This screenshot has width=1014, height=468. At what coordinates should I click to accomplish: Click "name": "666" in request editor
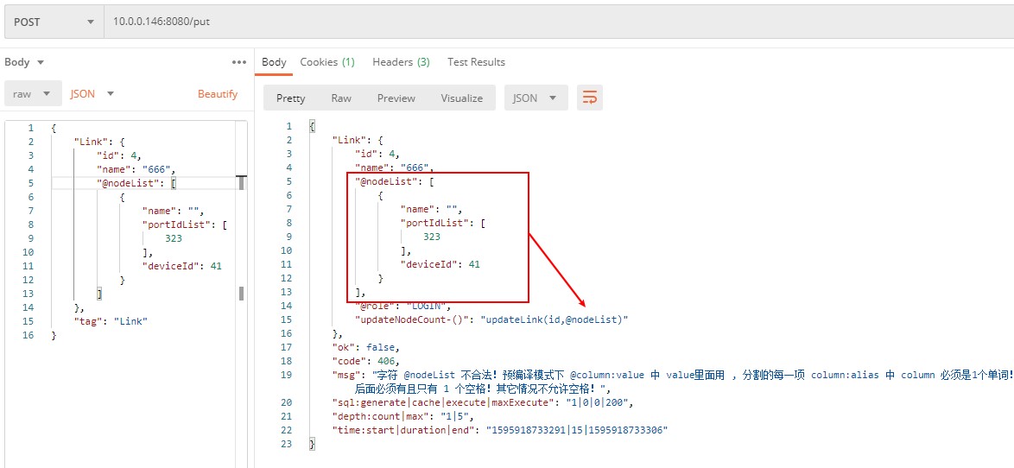[136, 169]
